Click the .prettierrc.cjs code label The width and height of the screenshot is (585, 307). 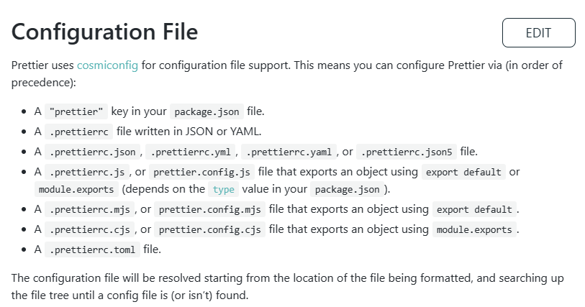tap(89, 229)
